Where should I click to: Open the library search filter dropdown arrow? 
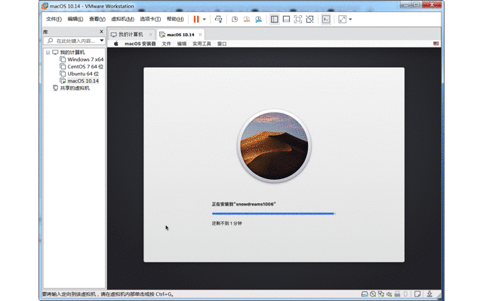click(101, 41)
